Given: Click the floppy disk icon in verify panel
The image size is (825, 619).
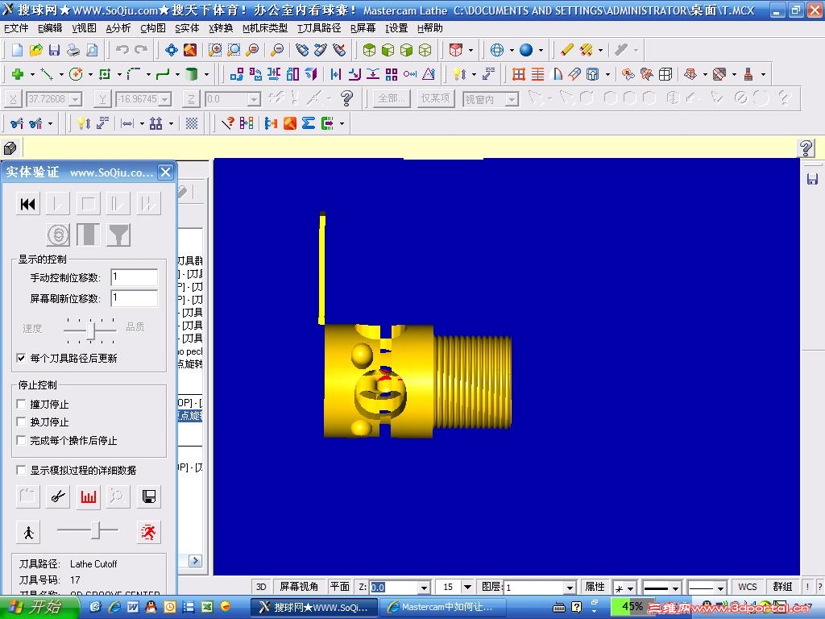Looking at the screenshot, I should [149, 496].
